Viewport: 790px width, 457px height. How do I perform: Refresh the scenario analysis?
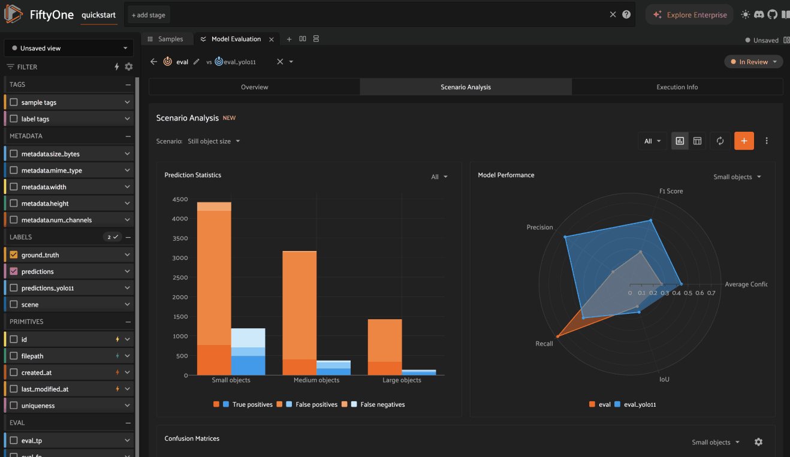click(x=720, y=141)
